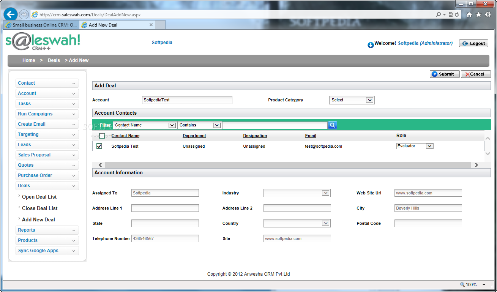The image size is (497, 292).
Task: Expand the Leads sidebar section
Action: [47, 145]
